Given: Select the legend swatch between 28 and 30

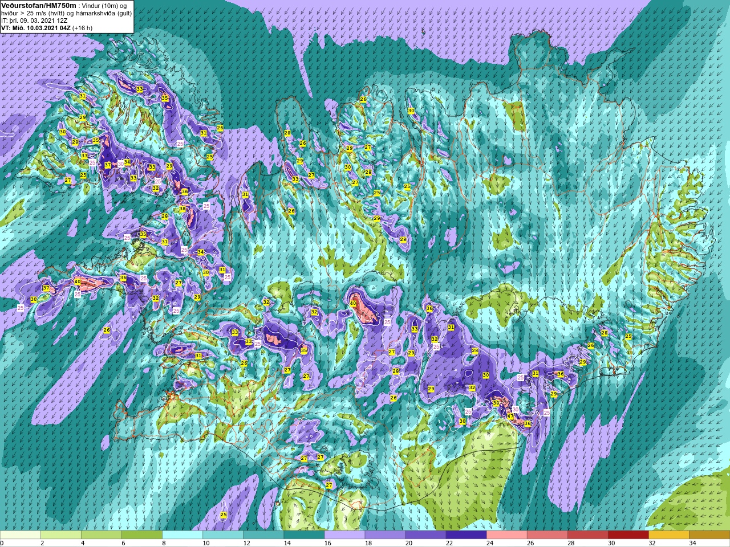Looking at the screenshot, I should click(587, 535).
